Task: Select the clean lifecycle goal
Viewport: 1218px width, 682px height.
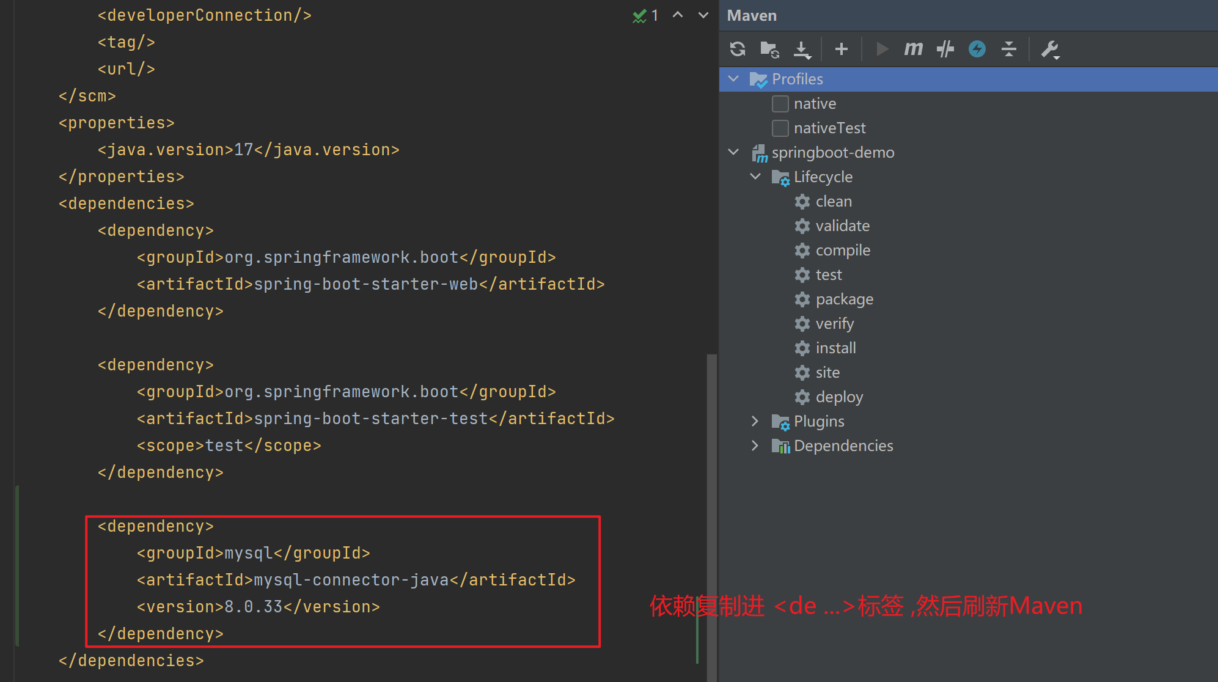Action: (x=833, y=202)
